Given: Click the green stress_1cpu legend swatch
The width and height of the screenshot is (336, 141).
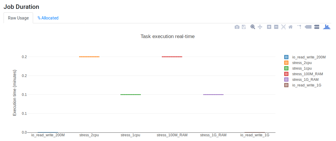Looking at the screenshot, I should click(286, 68).
